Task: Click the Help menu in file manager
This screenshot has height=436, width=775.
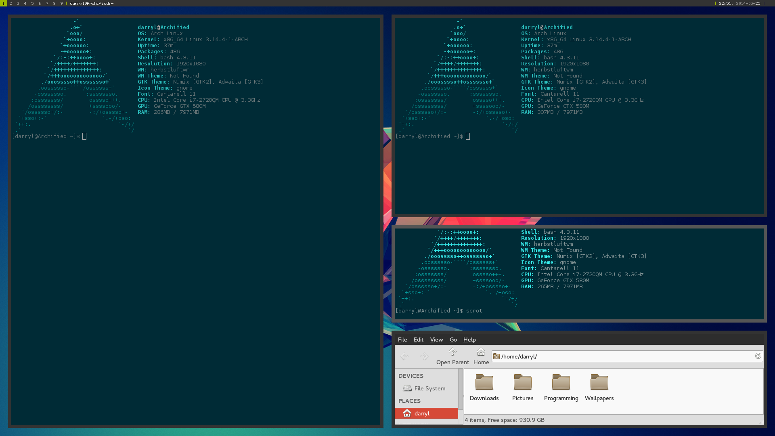Action: pos(469,339)
